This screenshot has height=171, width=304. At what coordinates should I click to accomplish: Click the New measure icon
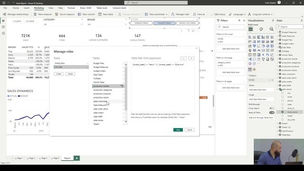pyautogui.click(x=35, y=14)
